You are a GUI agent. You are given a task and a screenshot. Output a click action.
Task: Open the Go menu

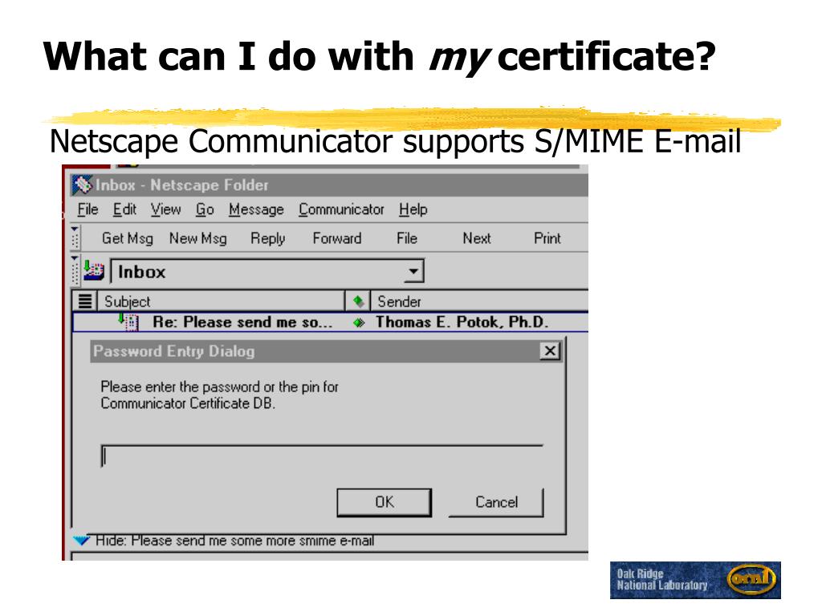pos(205,209)
